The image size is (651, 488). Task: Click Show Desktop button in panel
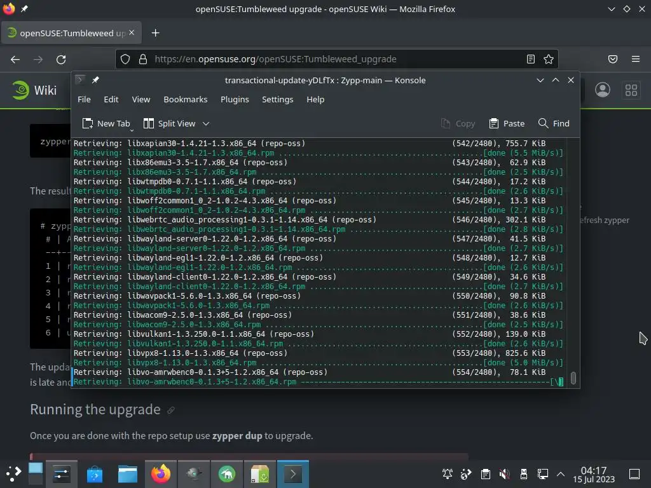pos(634,474)
